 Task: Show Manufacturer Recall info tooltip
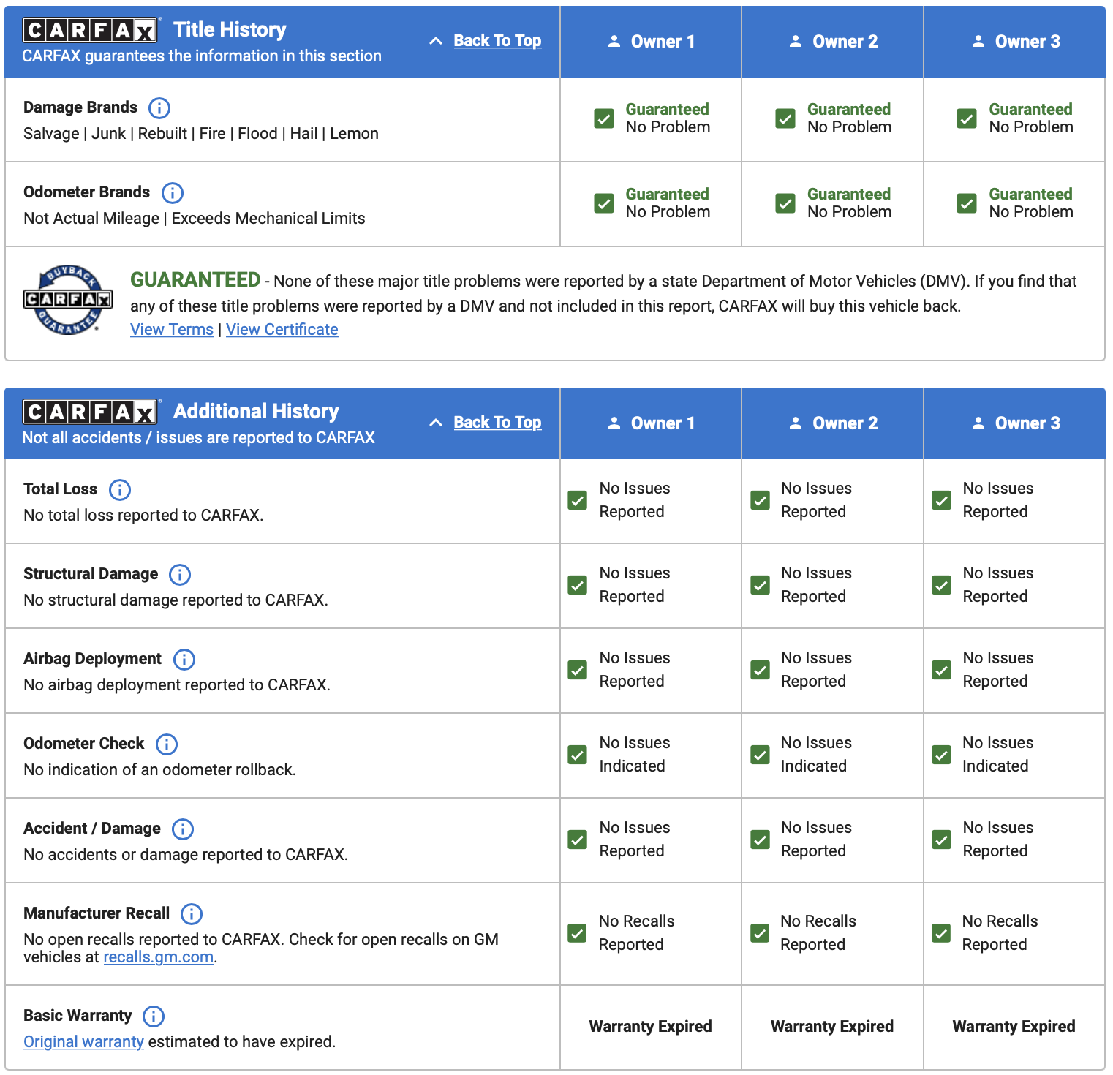[x=192, y=914]
